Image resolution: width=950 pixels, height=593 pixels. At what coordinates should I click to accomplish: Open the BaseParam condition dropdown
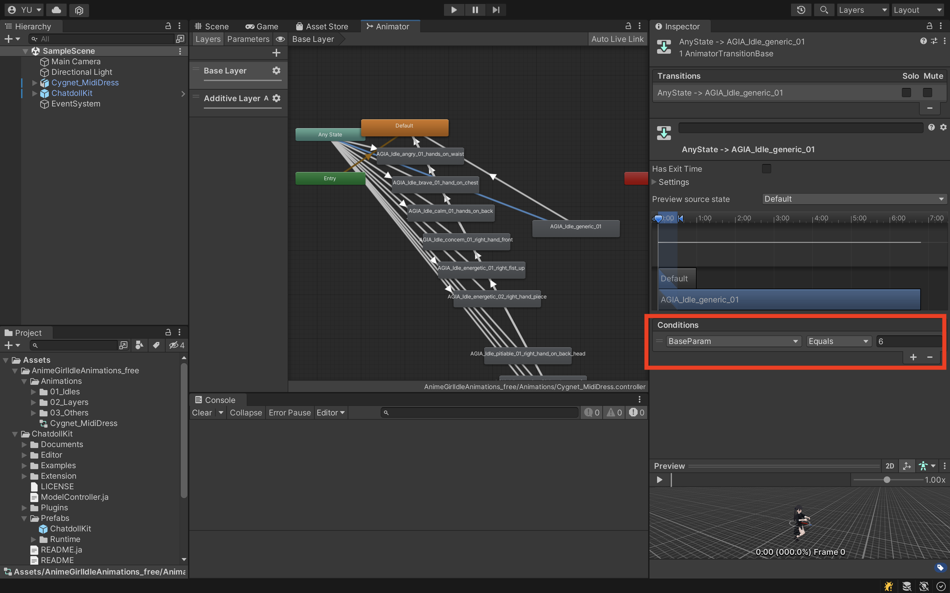(x=733, y=341)
